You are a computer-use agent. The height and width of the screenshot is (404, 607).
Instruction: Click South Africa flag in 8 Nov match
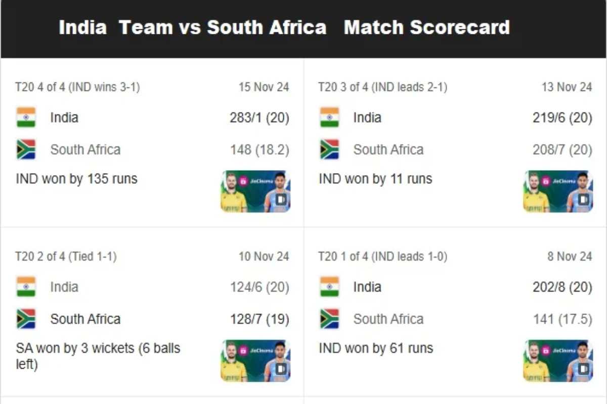pyautogui.click(x=329, y=319)
